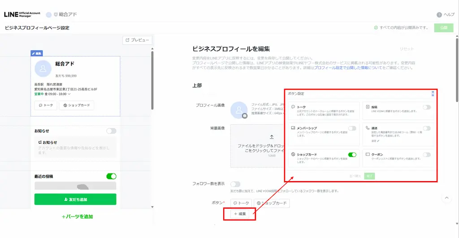Click the トーク button in the profile preview
This screenshot has height=238, width=459.
(x=46, y=105)
